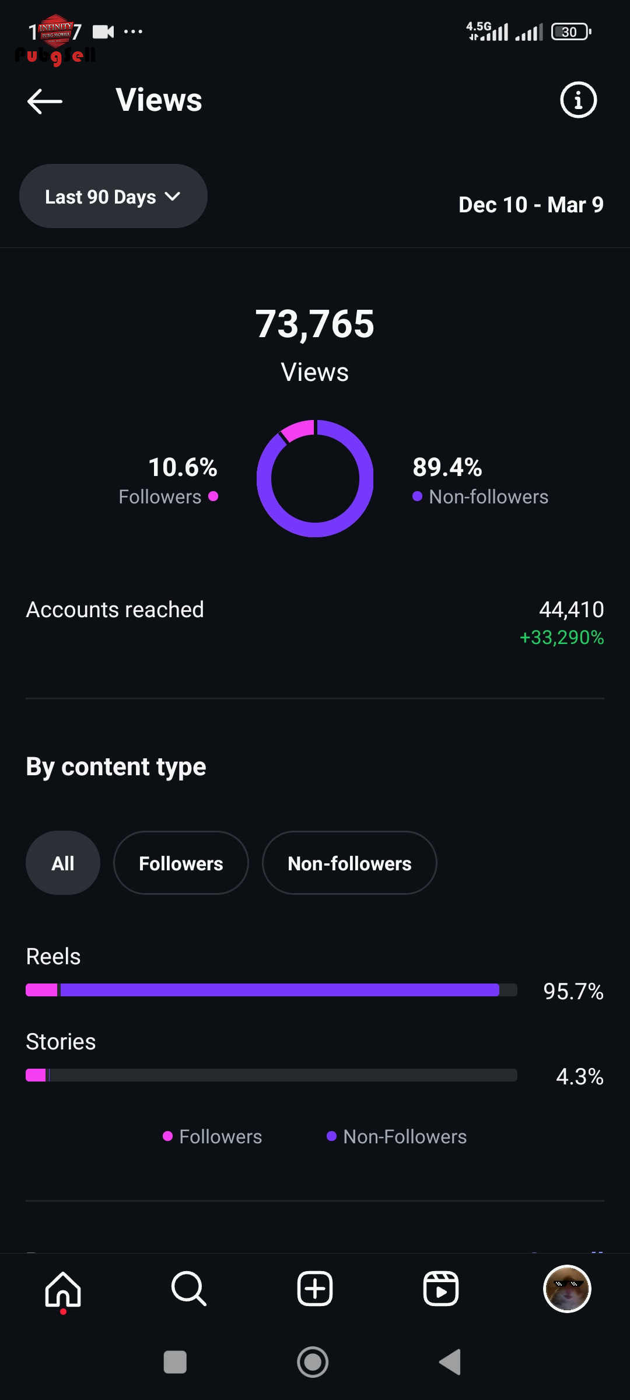
Task: Tap the Android back triangle button
Action: click(x=450, y=1362)
